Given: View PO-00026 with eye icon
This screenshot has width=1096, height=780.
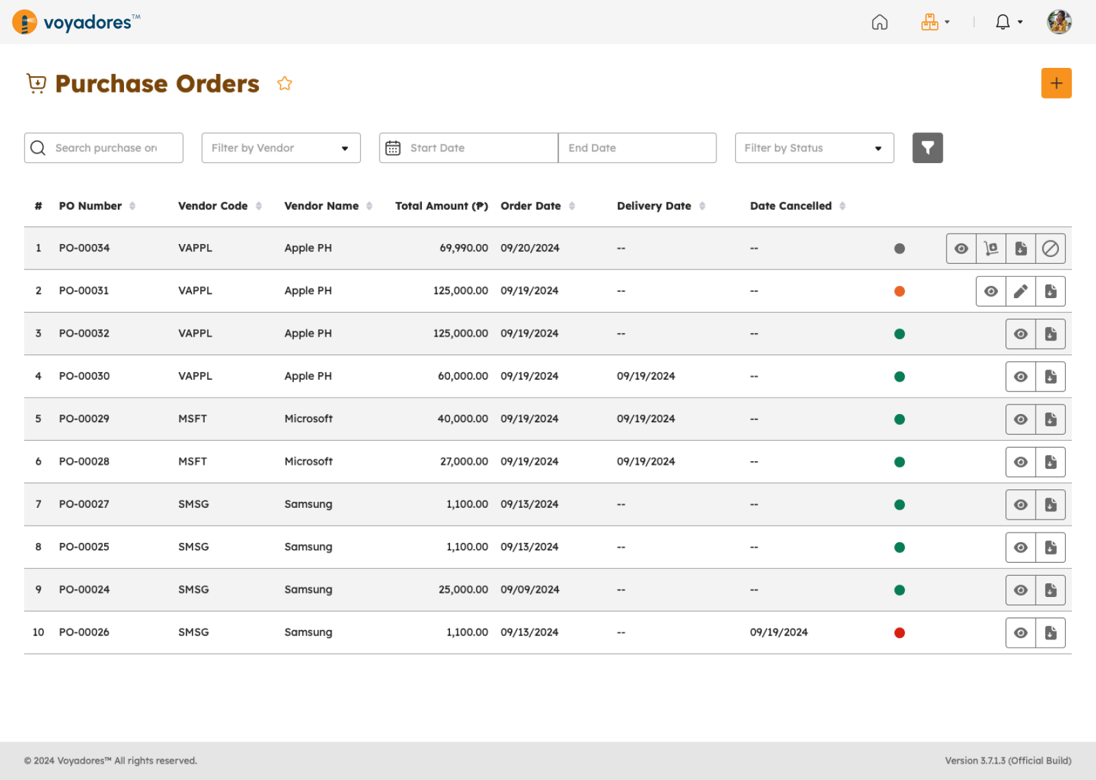Looking at the screenshot, I should (x=1021, y=633).
